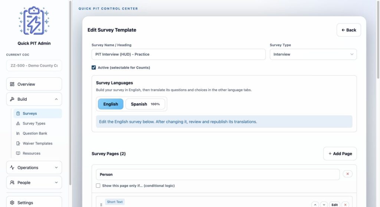
Task: Click the Surveys clipboard icon
Action: click(x=18, y=113)
